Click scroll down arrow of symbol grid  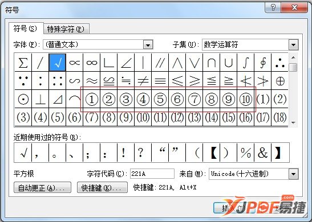(293, 122)
